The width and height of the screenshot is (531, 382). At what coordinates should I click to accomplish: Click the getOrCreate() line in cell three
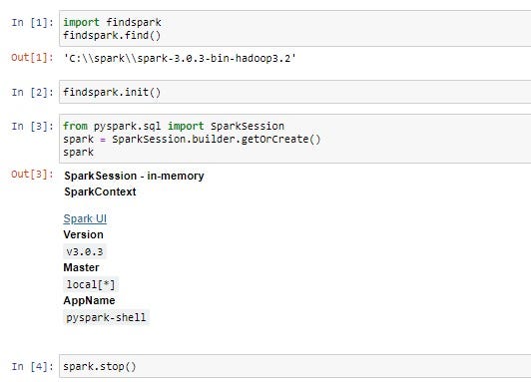point(192,139)
